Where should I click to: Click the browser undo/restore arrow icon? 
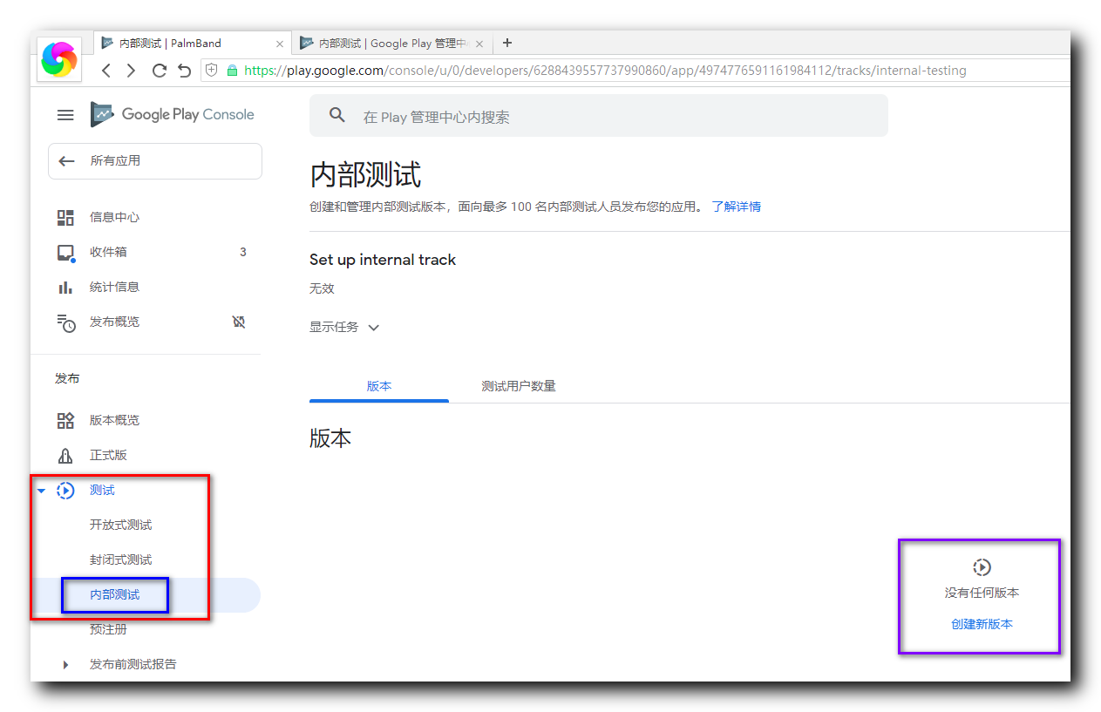pos(184,71)
